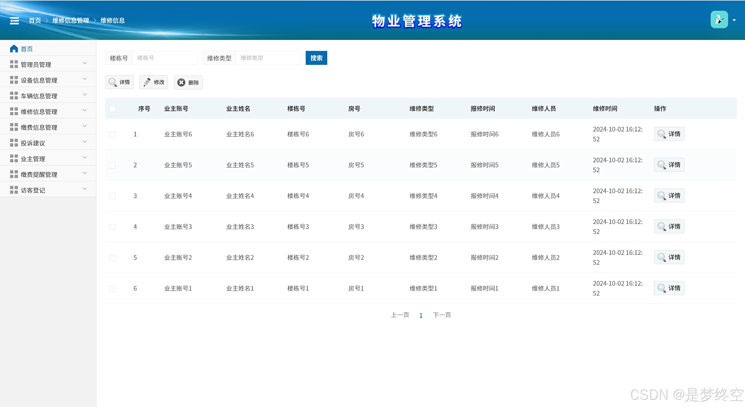Open 详情 for row 业主账号3
The height and width of the screenshot is (407, 745).
click(x=669, y=227)
